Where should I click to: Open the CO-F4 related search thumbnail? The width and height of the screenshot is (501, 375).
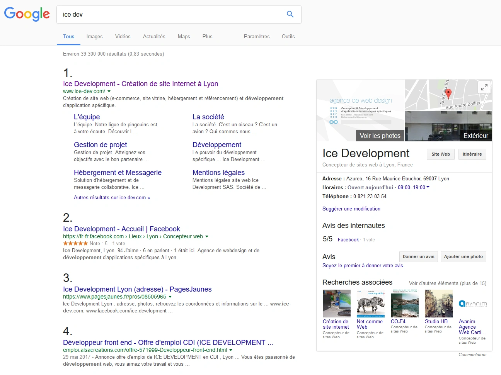tap(405, 304)
